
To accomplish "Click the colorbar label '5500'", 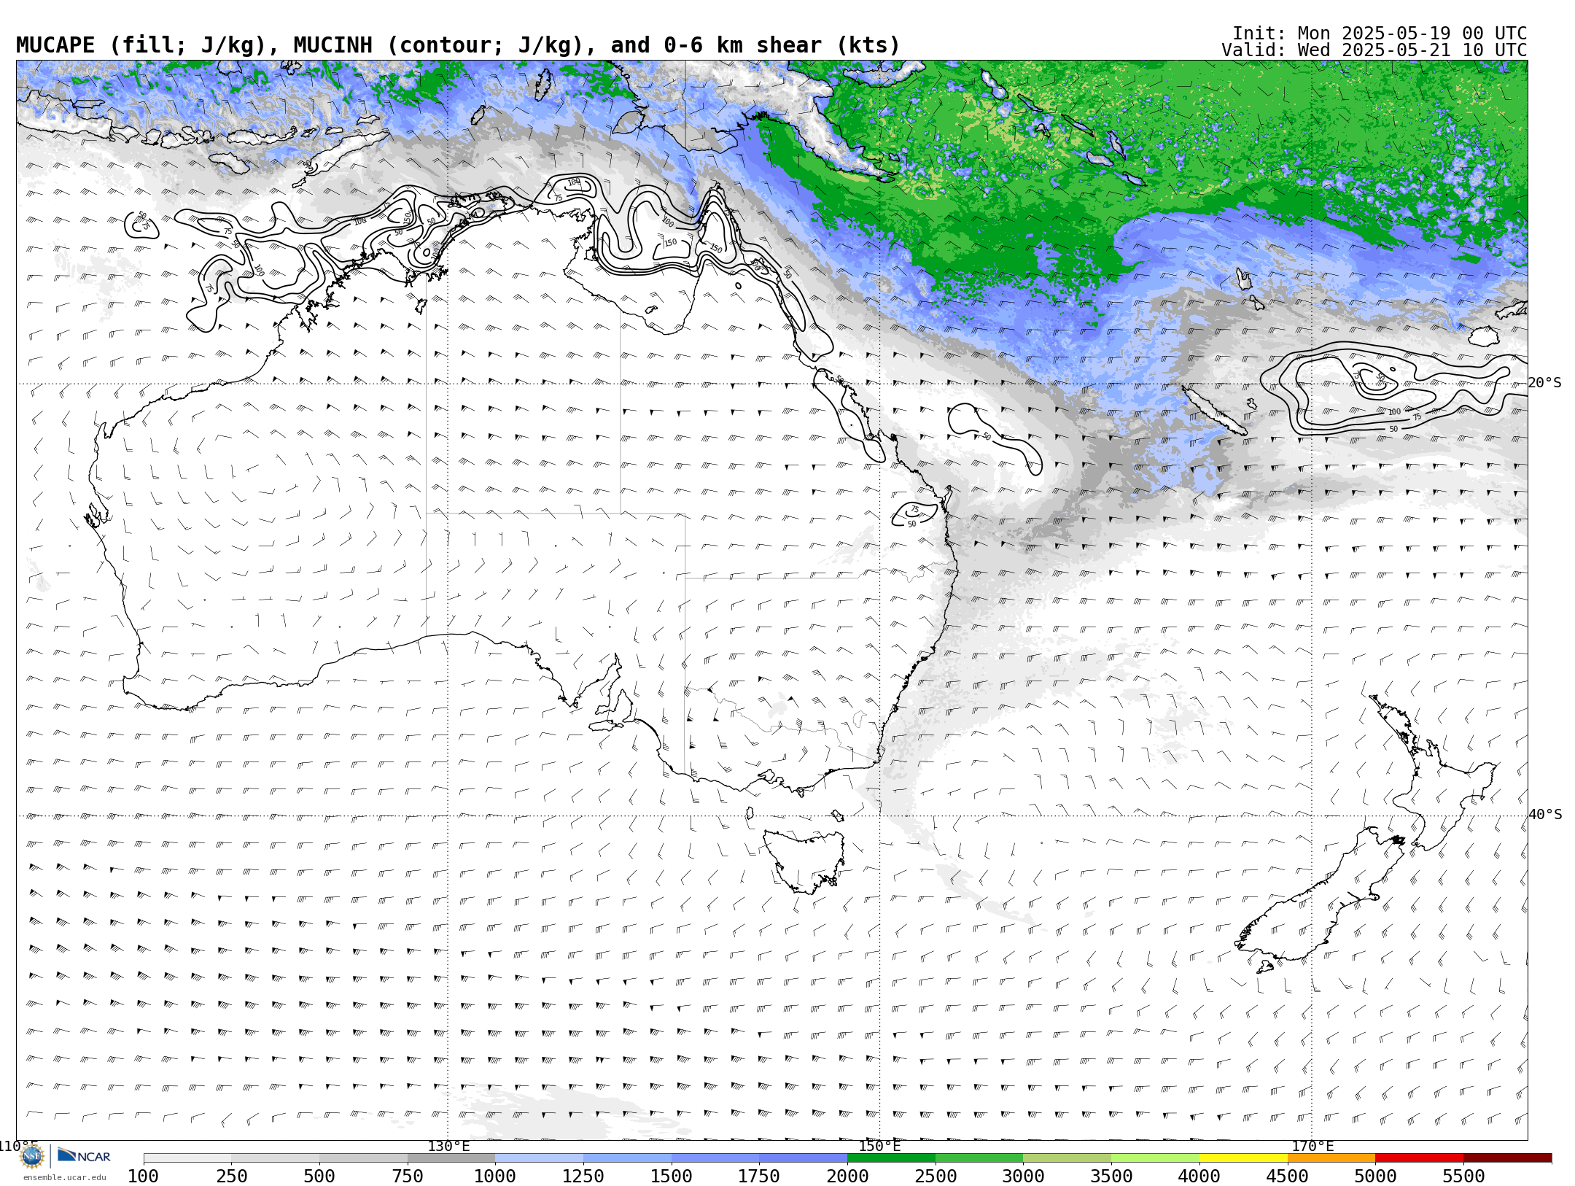I will pos(1463,1176).
